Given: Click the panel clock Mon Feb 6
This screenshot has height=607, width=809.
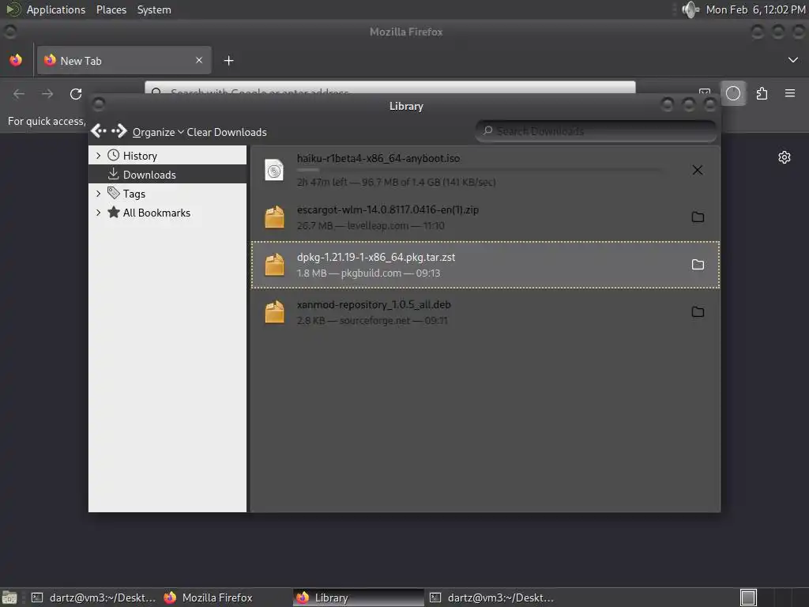Looking at the screenshot, I should (755, 9).
